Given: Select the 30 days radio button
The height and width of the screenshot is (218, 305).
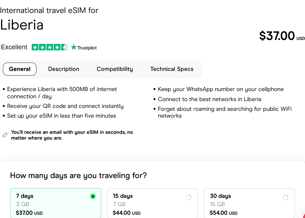Looking at the screenshot, I should [x=286, y=197].
